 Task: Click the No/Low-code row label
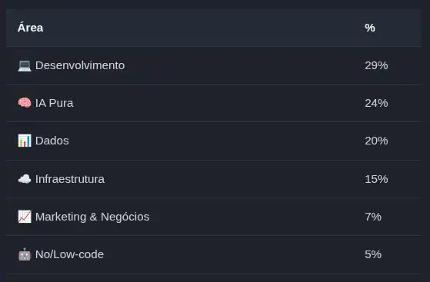point(70,254)
